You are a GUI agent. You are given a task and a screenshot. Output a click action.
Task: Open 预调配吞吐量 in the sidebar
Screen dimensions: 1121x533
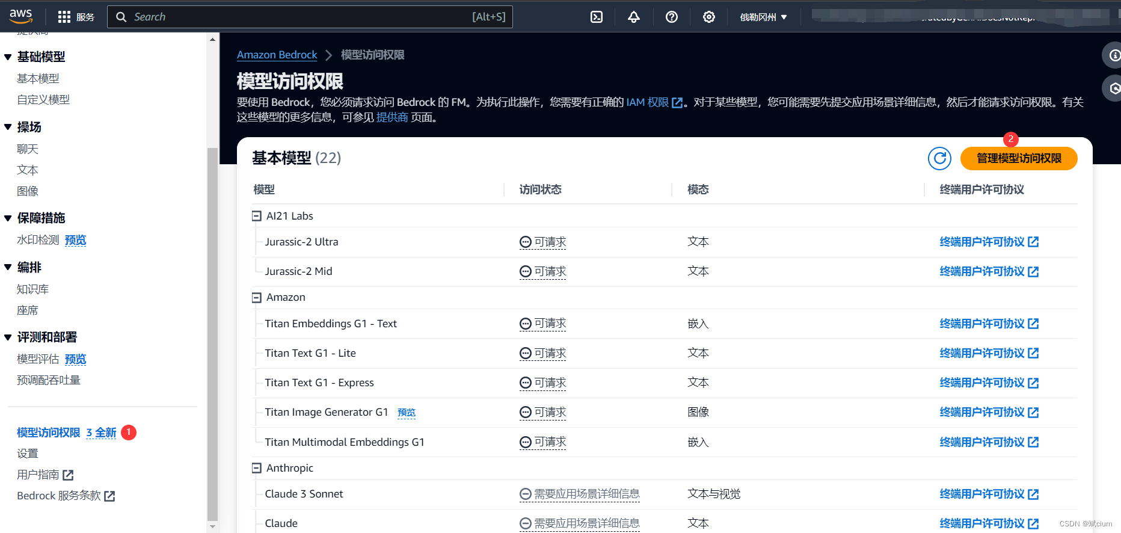(49, 380)
